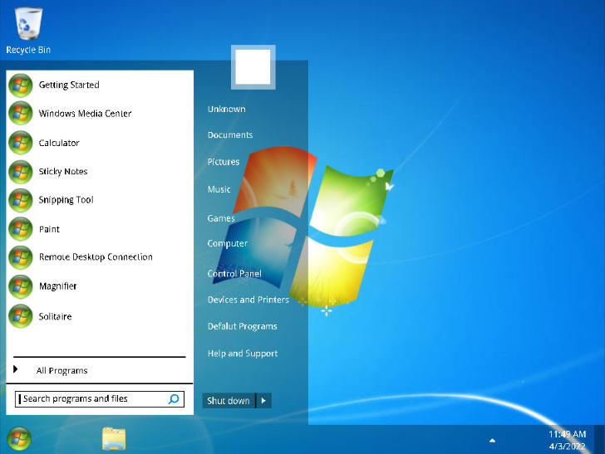Viewport: 605px width, 454px height.
Task: Click the icon beside Sticky Notes
Action: coord(21,172)
